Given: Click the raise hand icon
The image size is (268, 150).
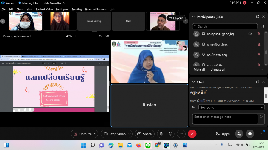Looking at the screenshot, I should (x=161, y=134).
